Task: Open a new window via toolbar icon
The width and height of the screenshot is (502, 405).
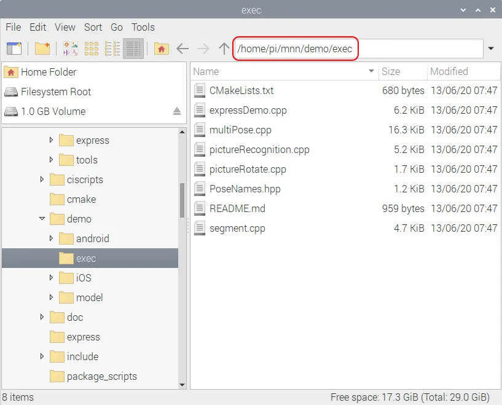Action: pyautogui.click(x=14, y=49)
